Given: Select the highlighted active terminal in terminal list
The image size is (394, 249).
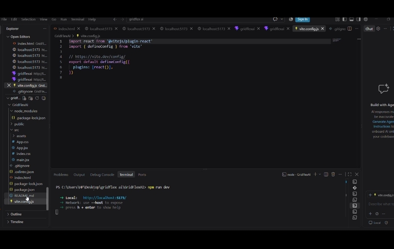Looking at the screenshot, I should click(x=354, y=206).
